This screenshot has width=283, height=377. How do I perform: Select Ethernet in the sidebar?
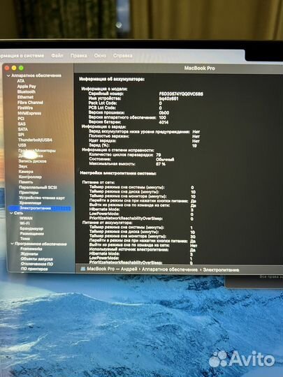pos(25,97)
